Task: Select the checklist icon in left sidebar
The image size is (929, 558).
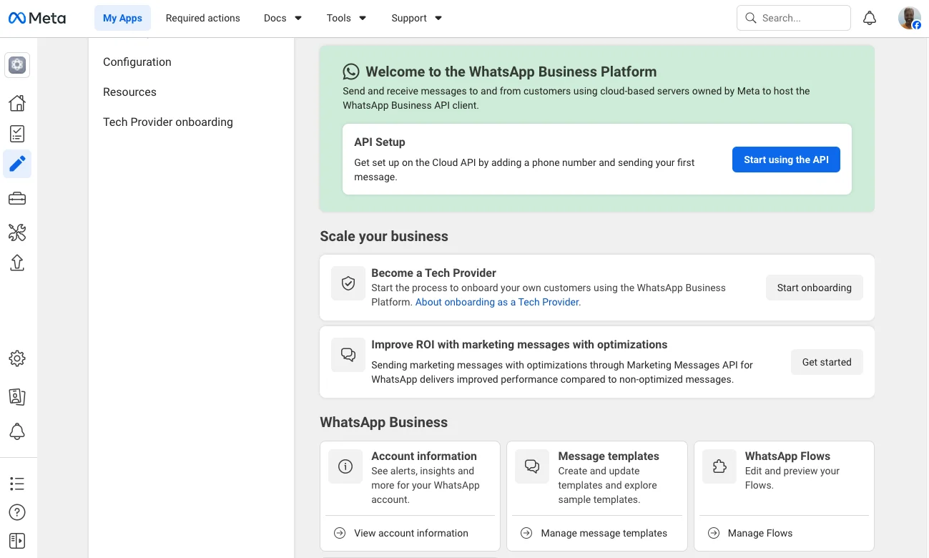Action: (x=17, y=134)
